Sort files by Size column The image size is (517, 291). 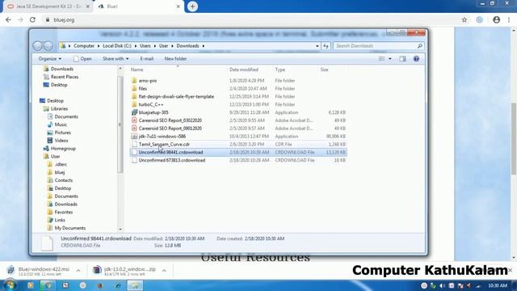(x=324, y=70)
